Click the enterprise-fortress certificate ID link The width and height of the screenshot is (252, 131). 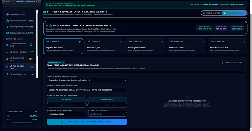point(210,4)
